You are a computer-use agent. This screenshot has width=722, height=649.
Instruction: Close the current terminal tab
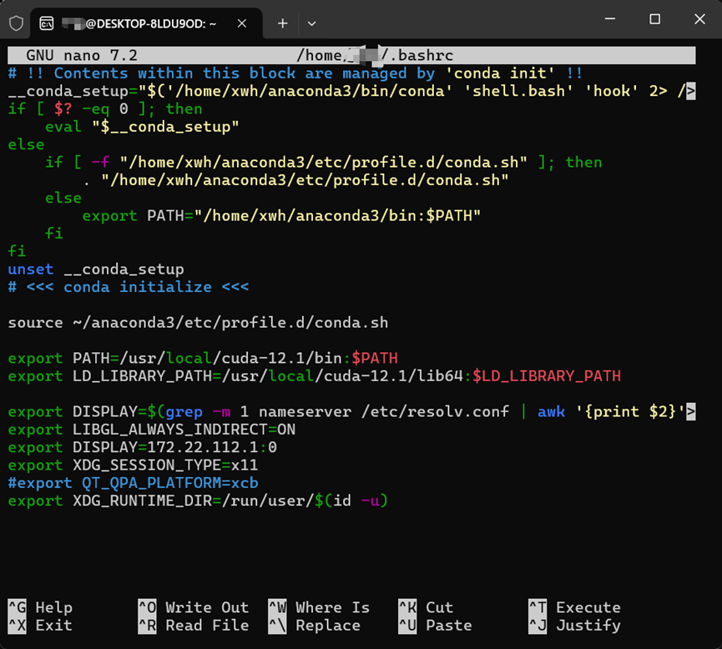pyautogui.click(x=242, y=23)
